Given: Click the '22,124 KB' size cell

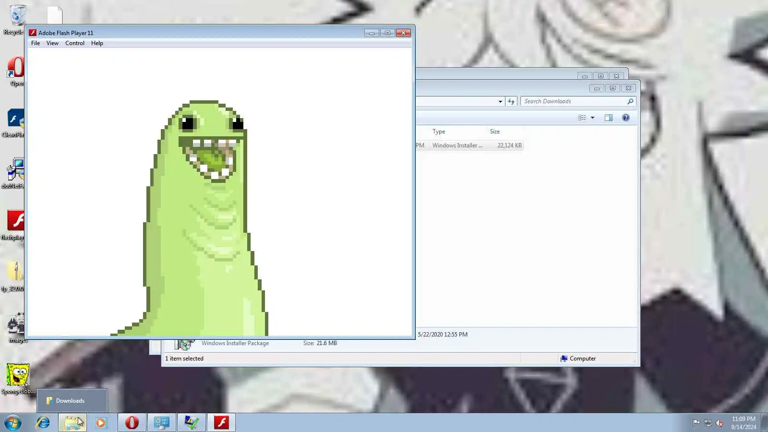Looking at the screenshot, I should (509, 145).
